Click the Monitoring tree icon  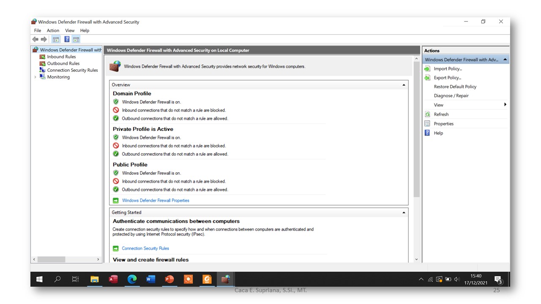[42, 77]
